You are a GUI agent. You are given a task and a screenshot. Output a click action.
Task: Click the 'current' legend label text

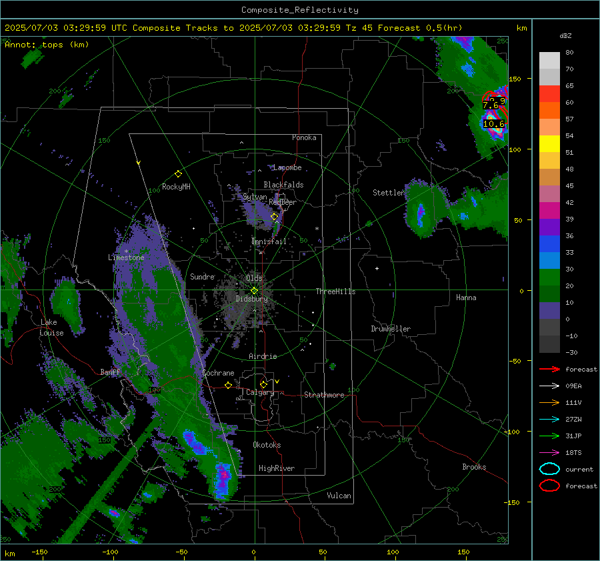[579, 470]
